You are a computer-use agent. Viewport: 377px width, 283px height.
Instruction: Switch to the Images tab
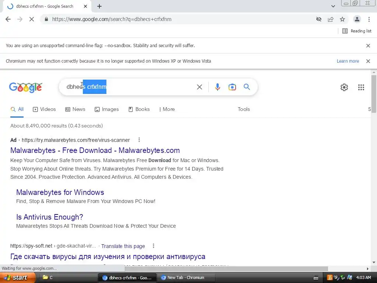click(x=107, y=109)
